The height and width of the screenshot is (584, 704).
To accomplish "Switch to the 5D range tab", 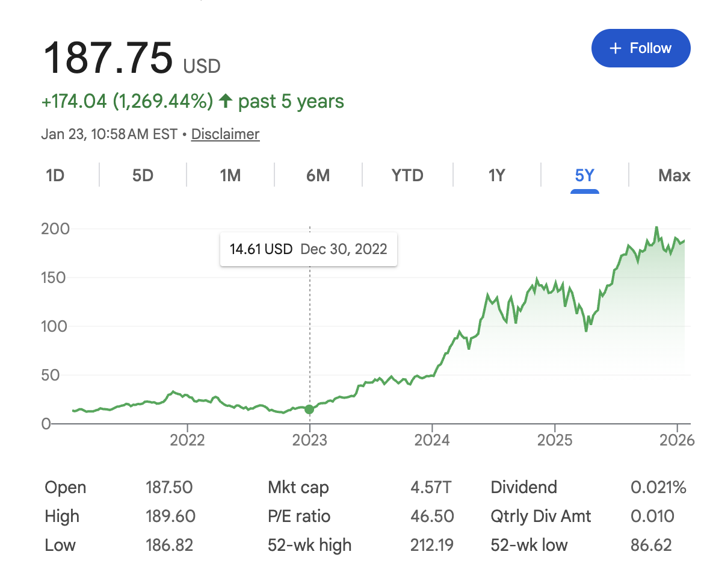I will tap(143, 175).
